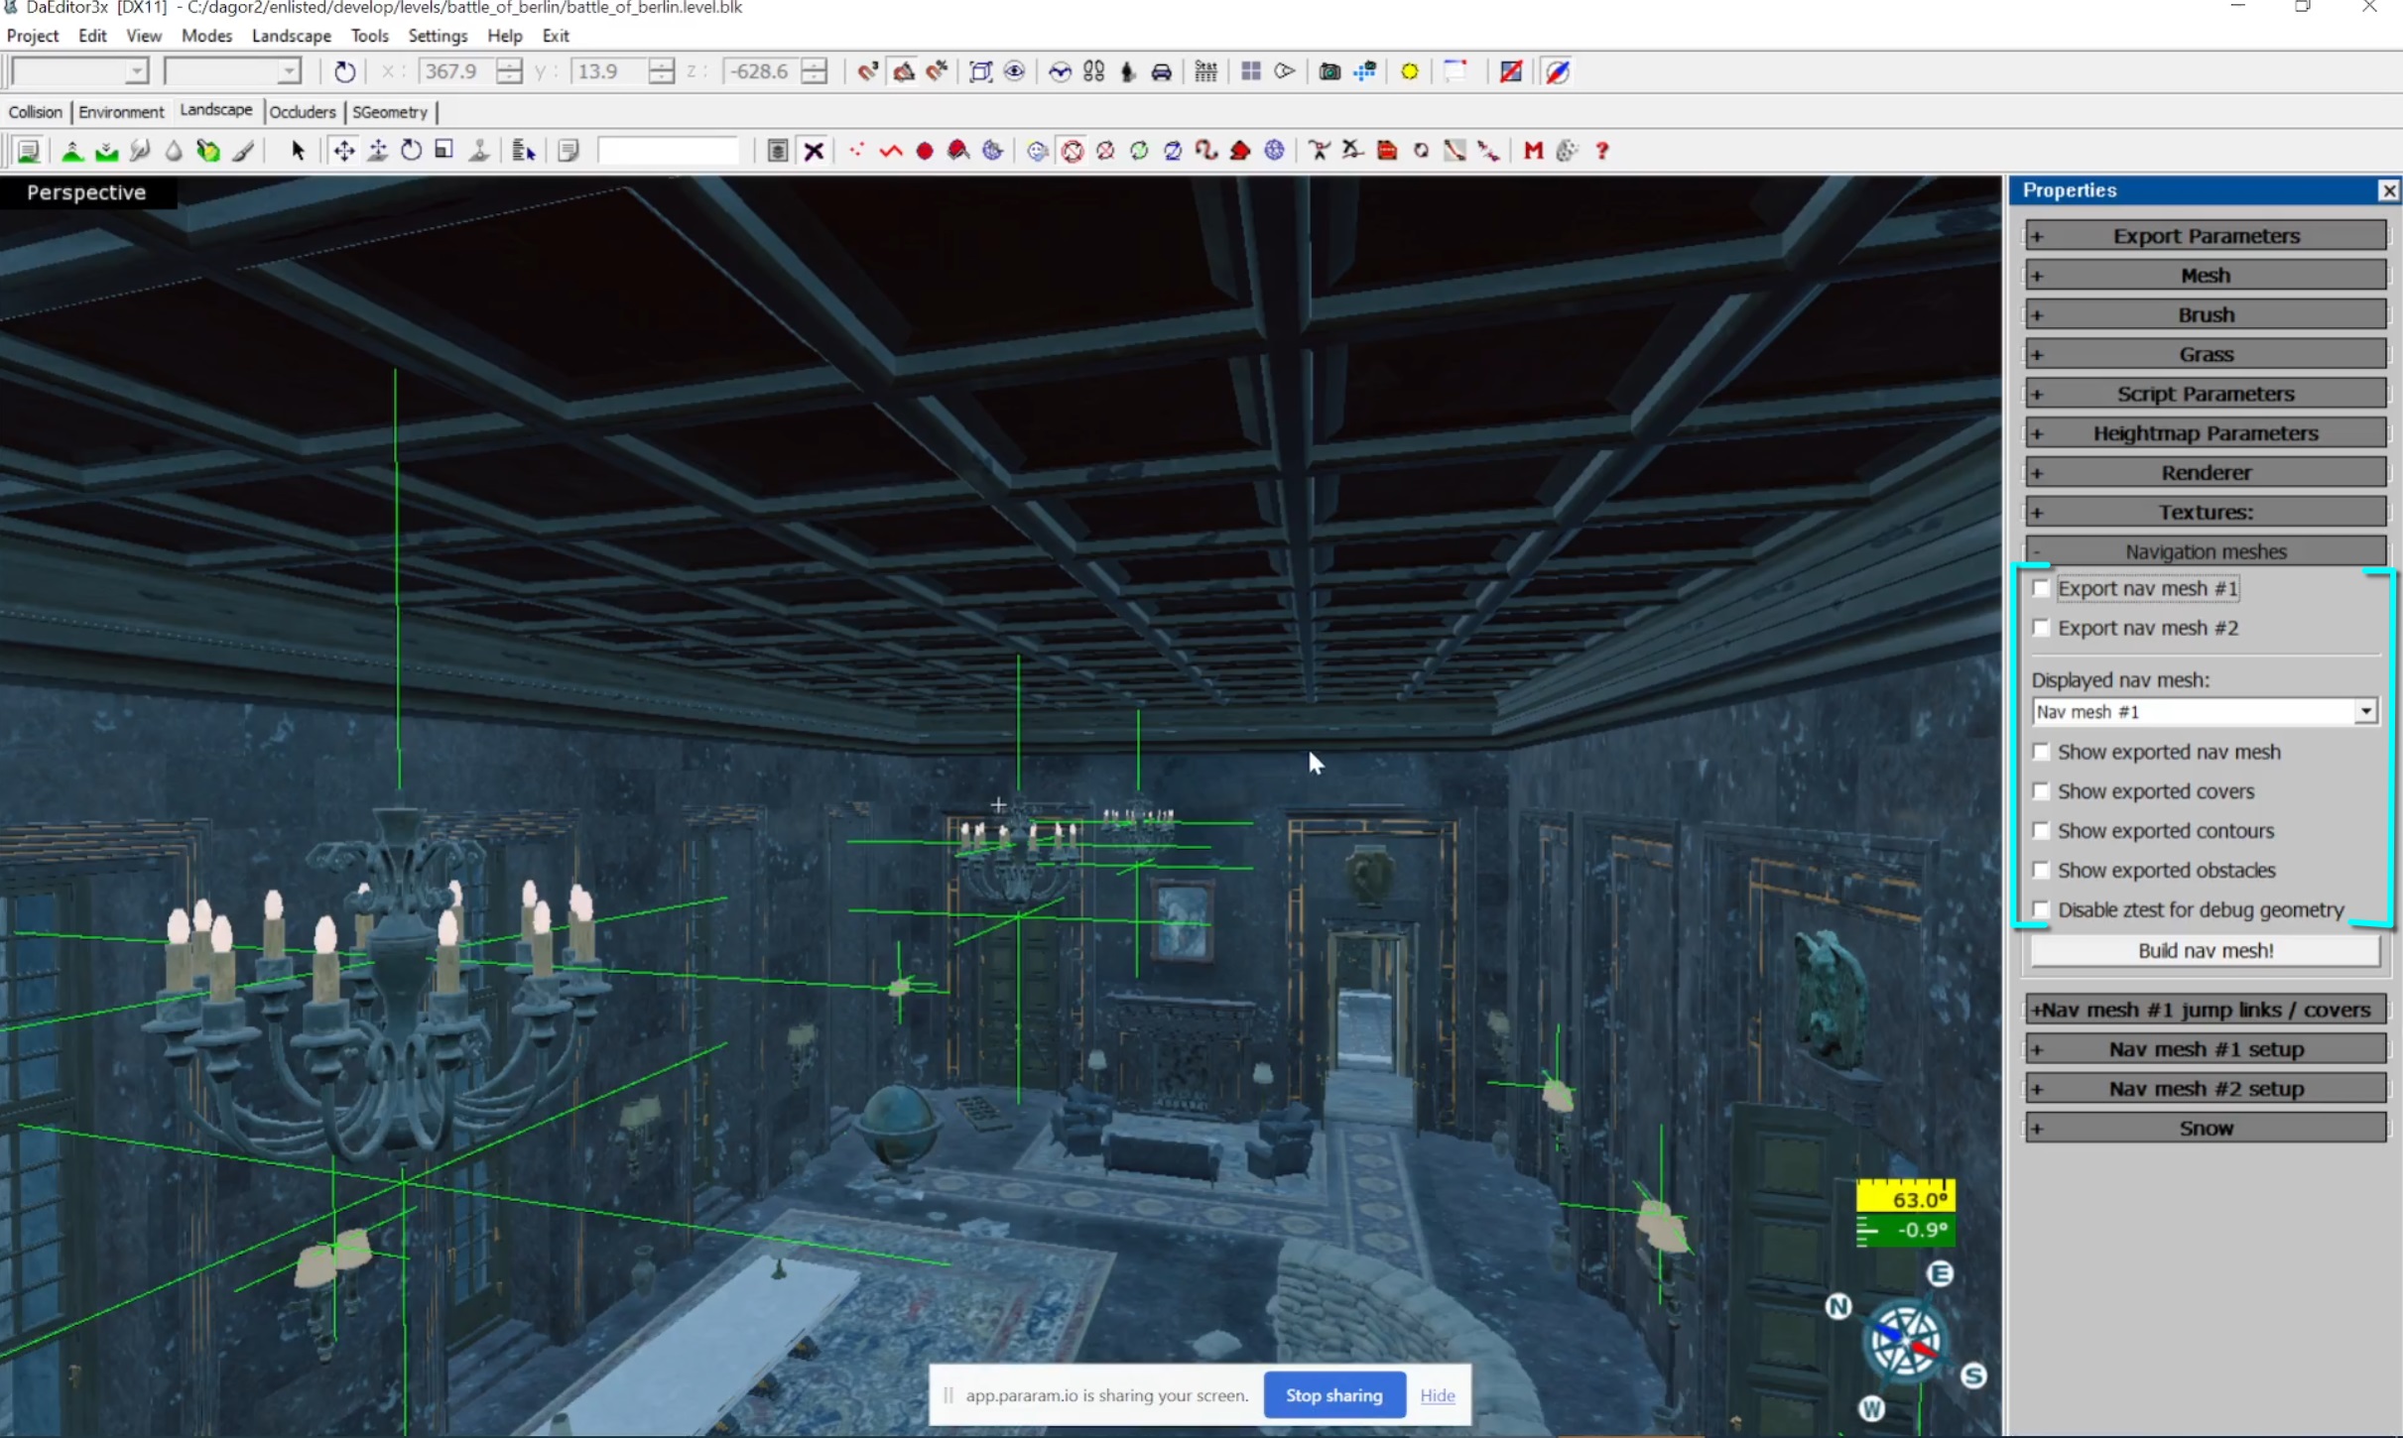
Task: Check Show exported covers option
Action: pyautogui.click(x=2041, y=791)
